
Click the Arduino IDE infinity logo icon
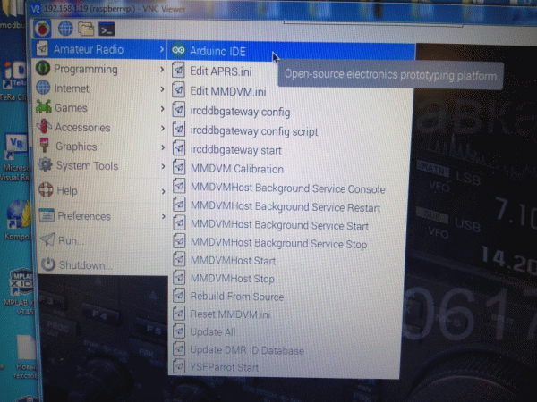(x=178, y=51)
